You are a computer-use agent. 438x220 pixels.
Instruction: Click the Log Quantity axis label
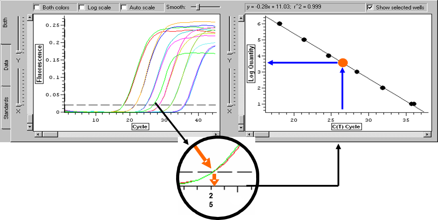252,63
